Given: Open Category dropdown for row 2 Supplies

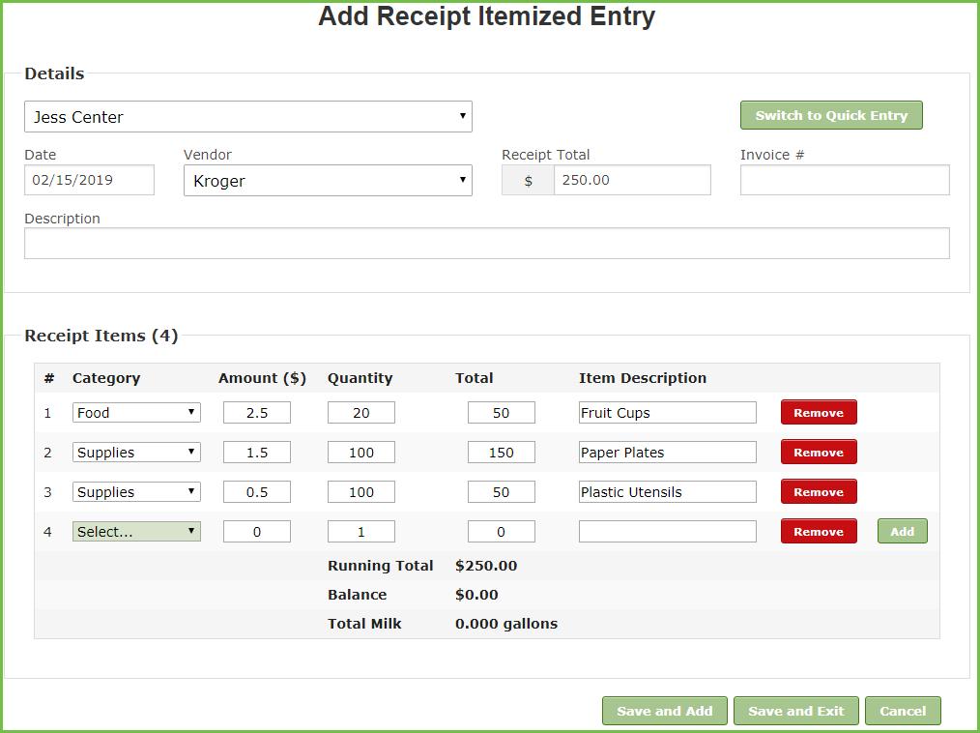Looking at the screenshot, I should [x=136, y=453].
